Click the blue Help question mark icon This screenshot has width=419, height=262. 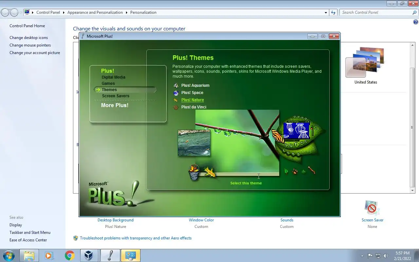click(416, 22)
